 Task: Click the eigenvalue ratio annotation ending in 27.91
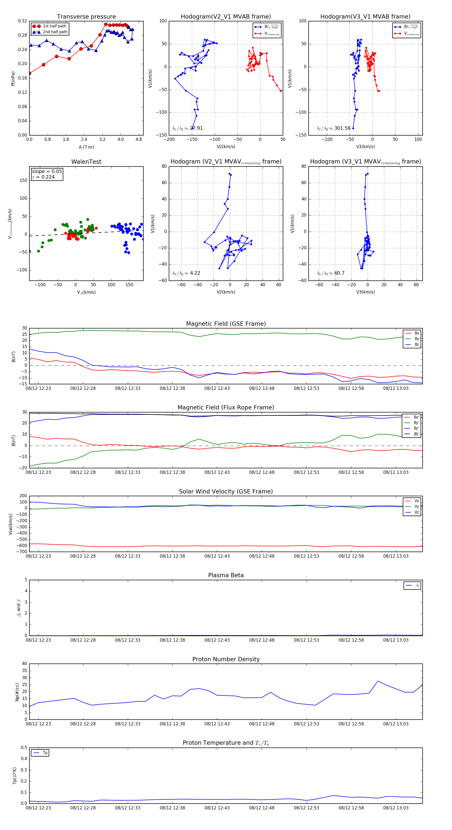[188, 128]
